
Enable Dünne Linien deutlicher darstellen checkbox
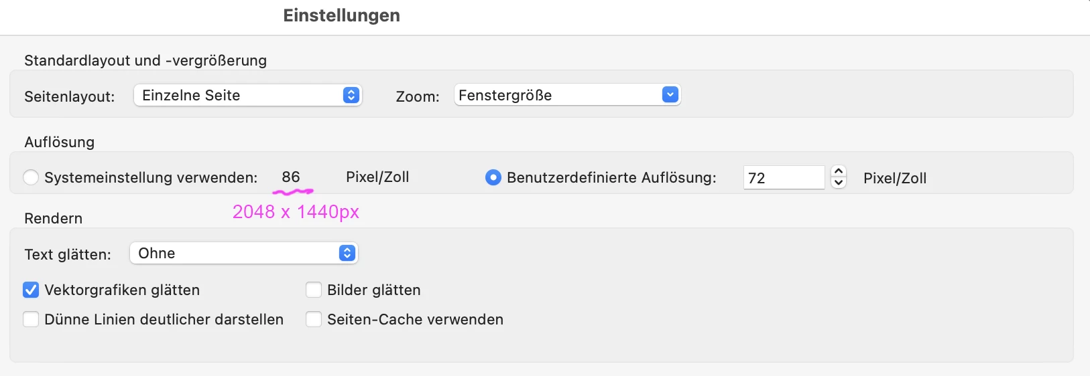pyautogui.click(x=31, y=319)
